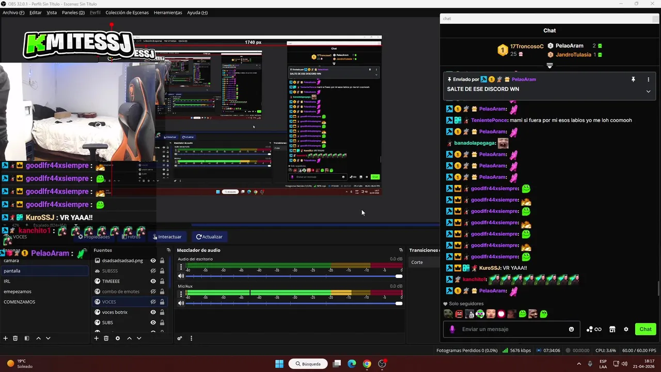The width and height of the screenshot is (661, 372).
Task: Expand the chat leaderboard arrow
Action: [x=549, y=66]
